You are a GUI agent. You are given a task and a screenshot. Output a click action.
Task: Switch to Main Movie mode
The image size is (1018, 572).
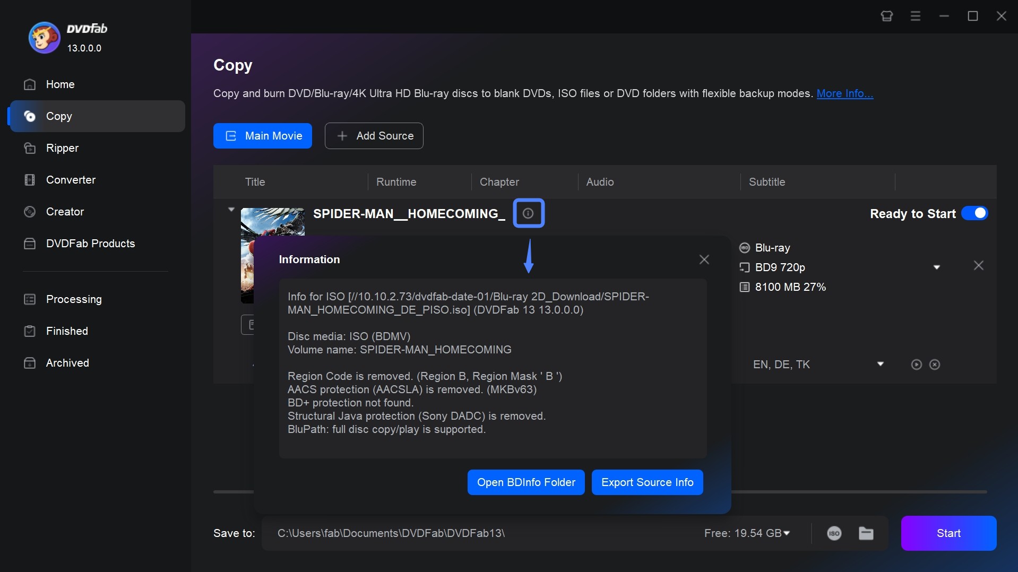point(263,136)
